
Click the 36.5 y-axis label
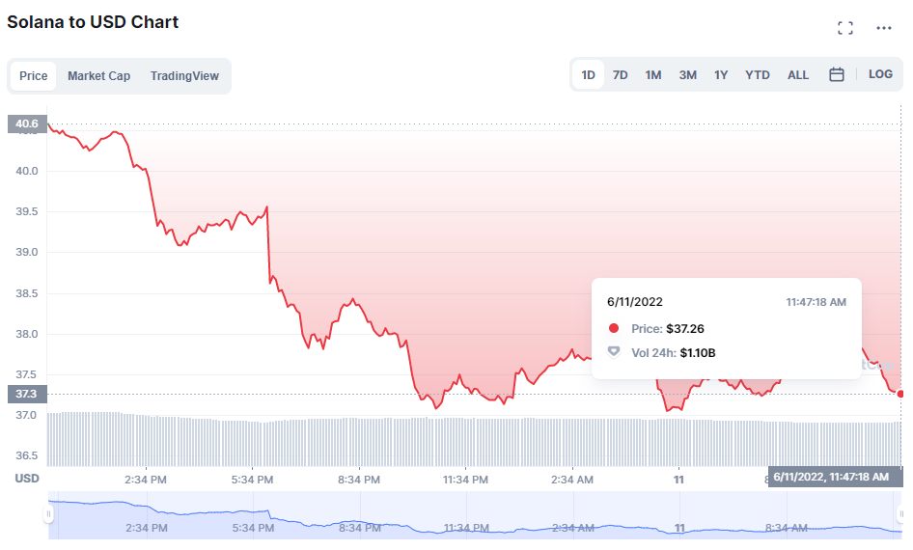click(x=27, y=455)
